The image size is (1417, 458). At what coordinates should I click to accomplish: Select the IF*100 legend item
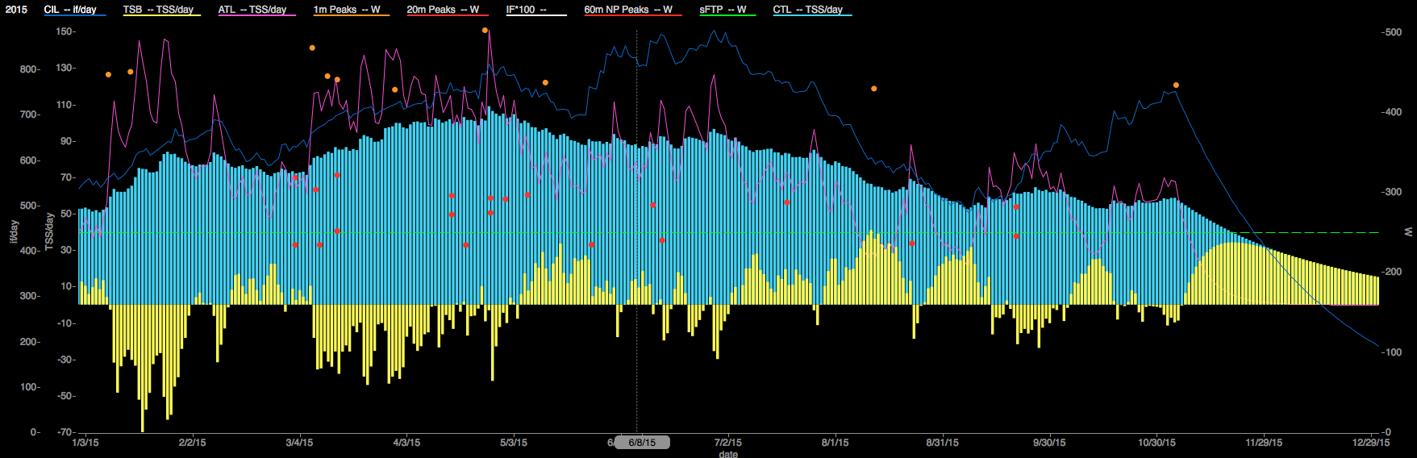click(527, 10)
